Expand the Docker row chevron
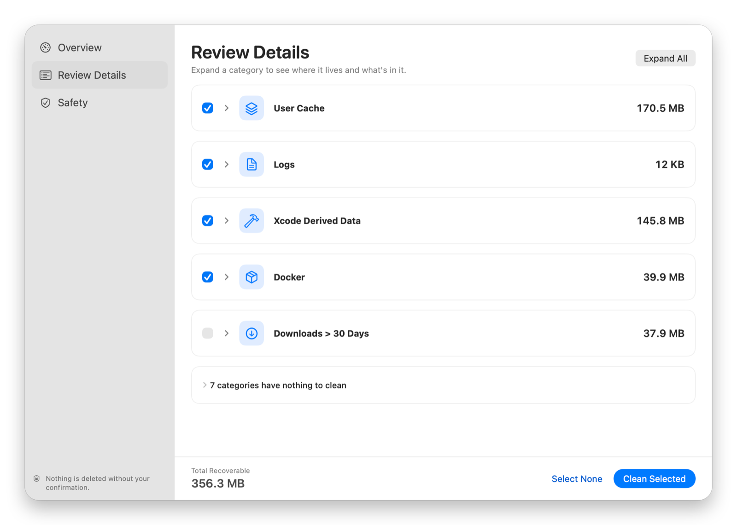737x525 pixels. (x=227, y=277)
